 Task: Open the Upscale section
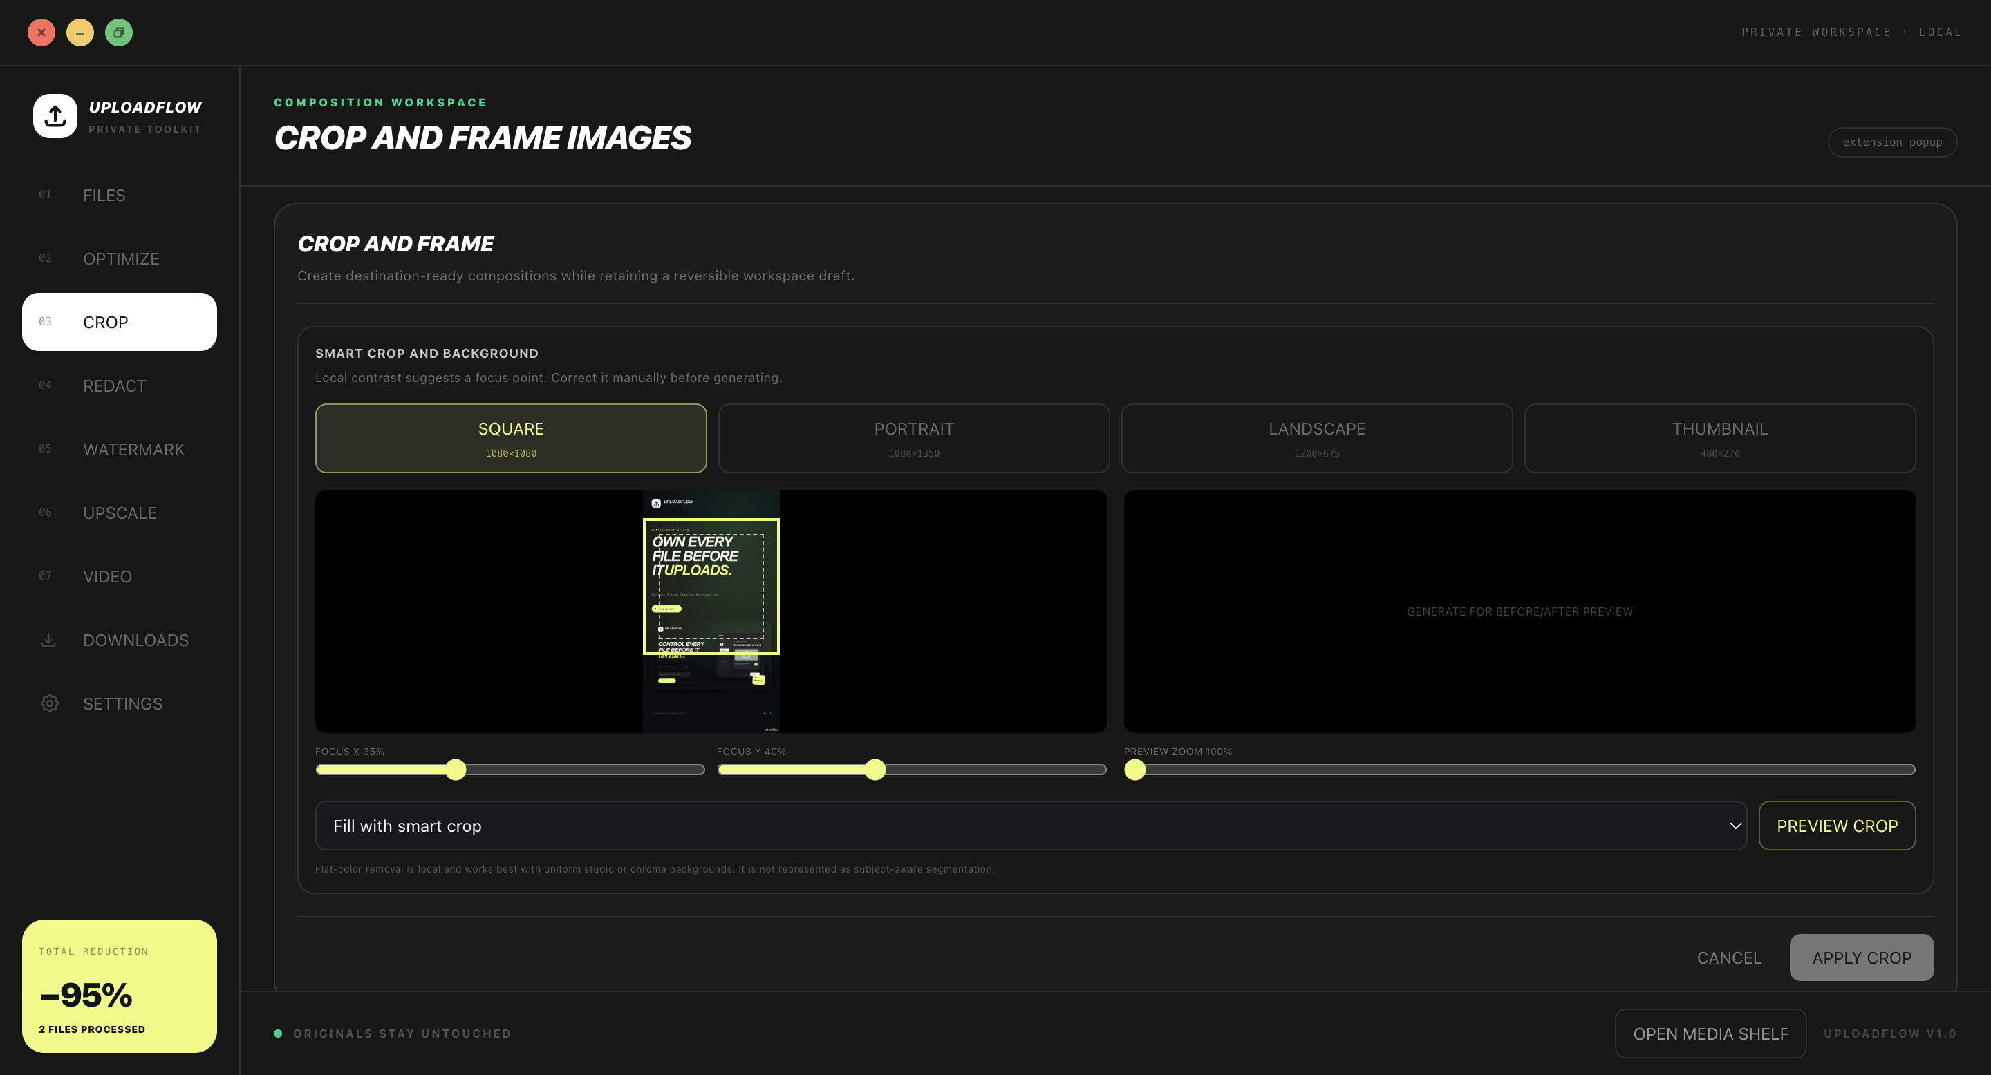pyautogui.click(x=120, y=513)
